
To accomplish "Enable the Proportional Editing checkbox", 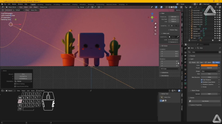I will (x=15, y=86).
